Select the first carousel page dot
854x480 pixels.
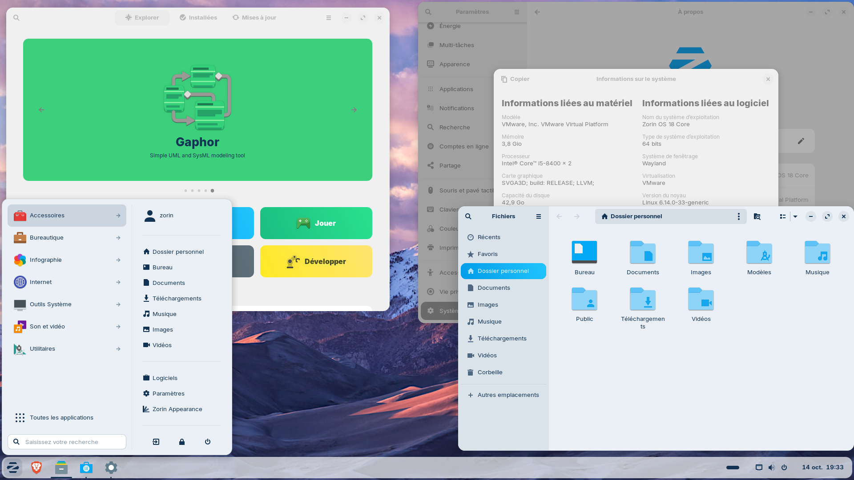coord(185,191)
